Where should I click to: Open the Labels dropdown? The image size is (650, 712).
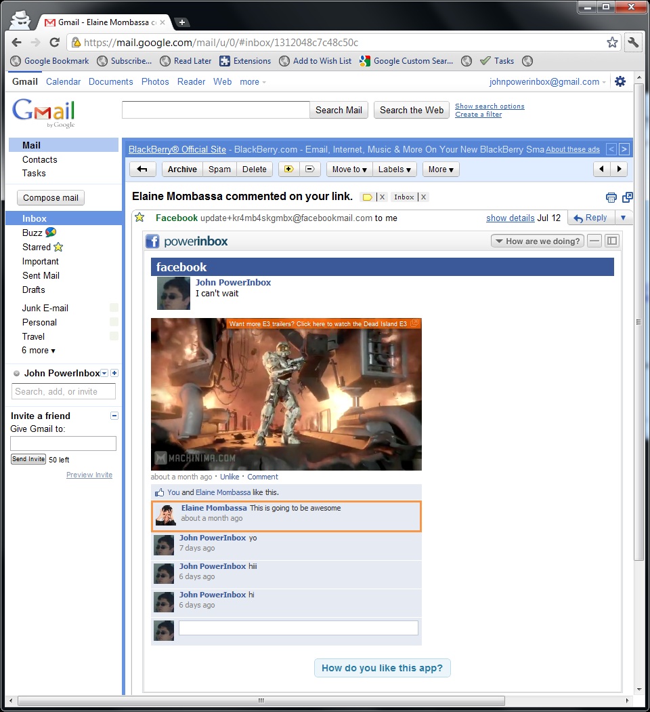(394, 170)
